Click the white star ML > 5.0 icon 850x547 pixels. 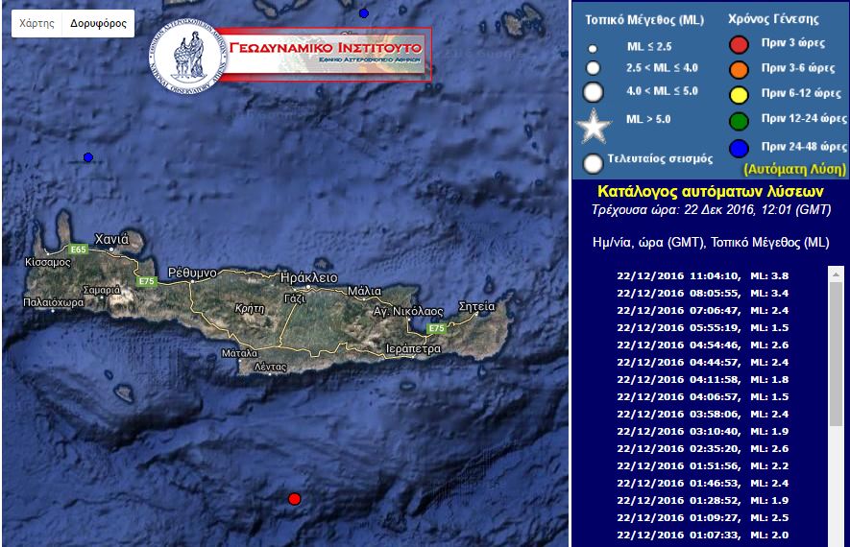pyautogui.click(x=593, y=125)
